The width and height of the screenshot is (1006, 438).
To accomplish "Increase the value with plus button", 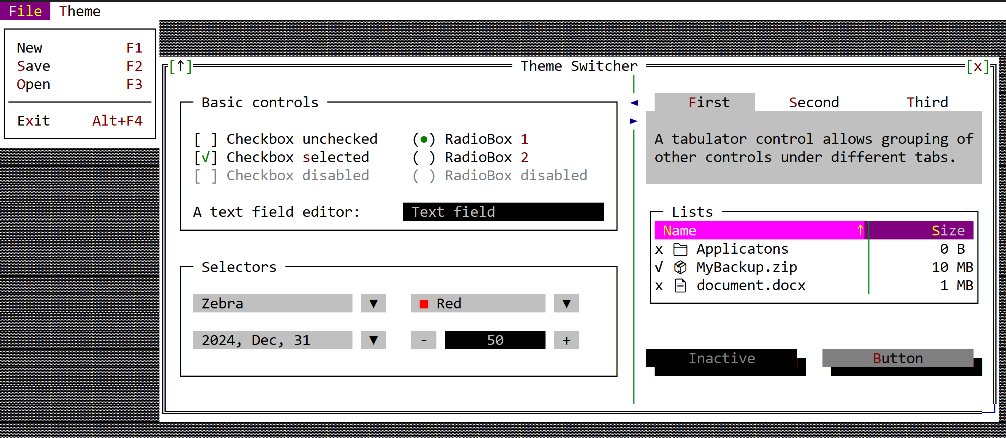I will (x=566, y=340).
